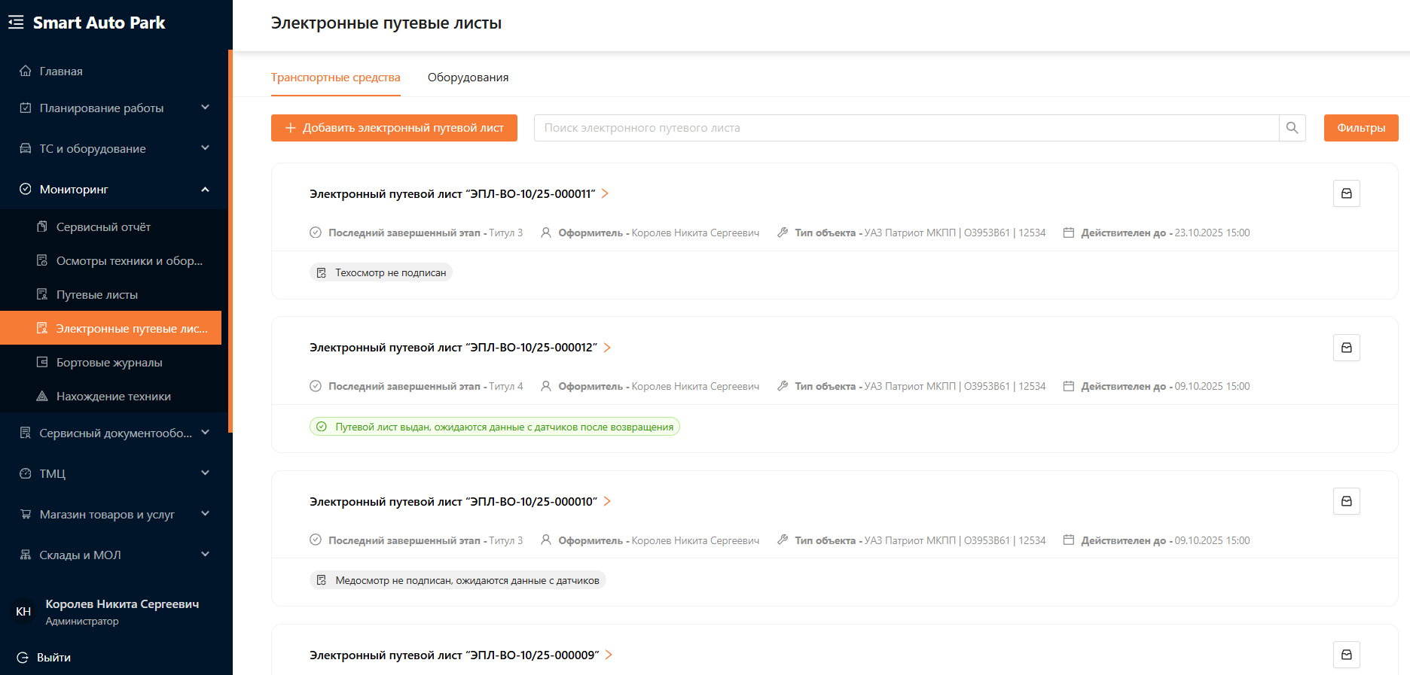Switch to the Оборудования tab
1410x675 pixels.
coord(468,78)
